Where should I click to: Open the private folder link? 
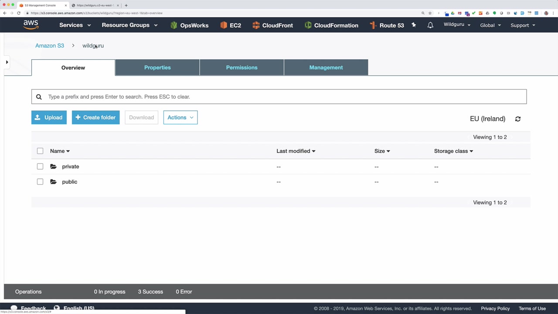71,167
